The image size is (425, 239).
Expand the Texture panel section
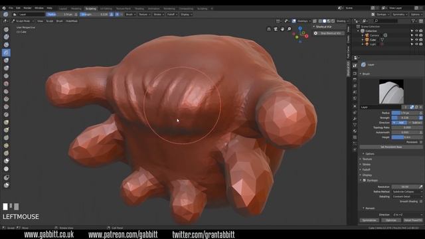[367, 159]
